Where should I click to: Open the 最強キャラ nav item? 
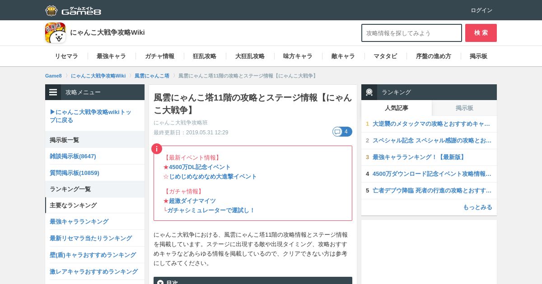coord(111,56)
